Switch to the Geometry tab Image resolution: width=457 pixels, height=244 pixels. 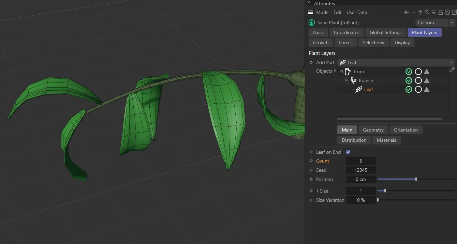(373, 130)
